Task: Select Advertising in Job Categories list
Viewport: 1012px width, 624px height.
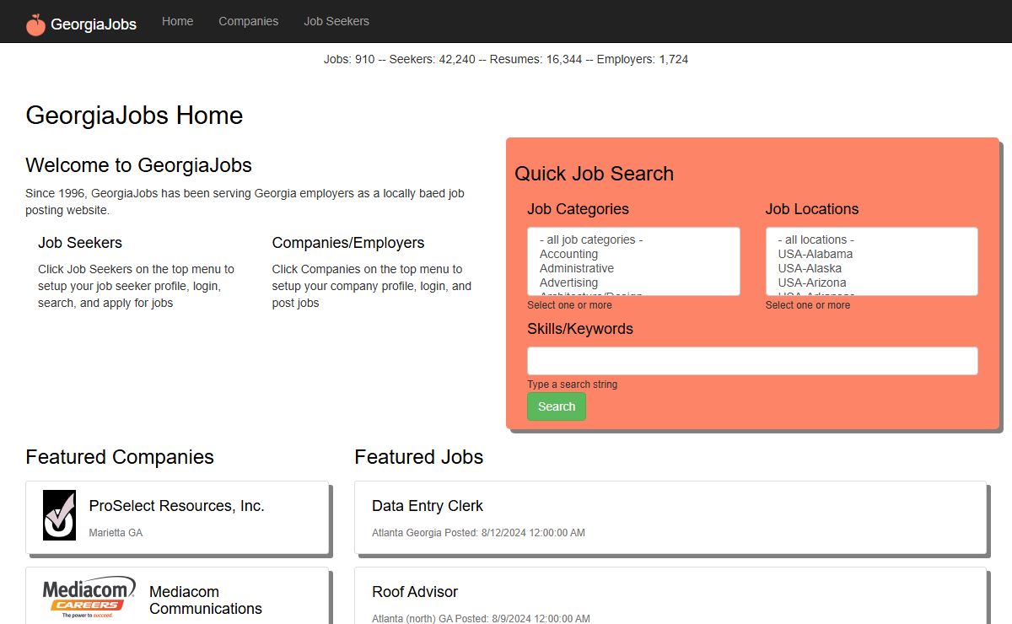Action: 568,282
